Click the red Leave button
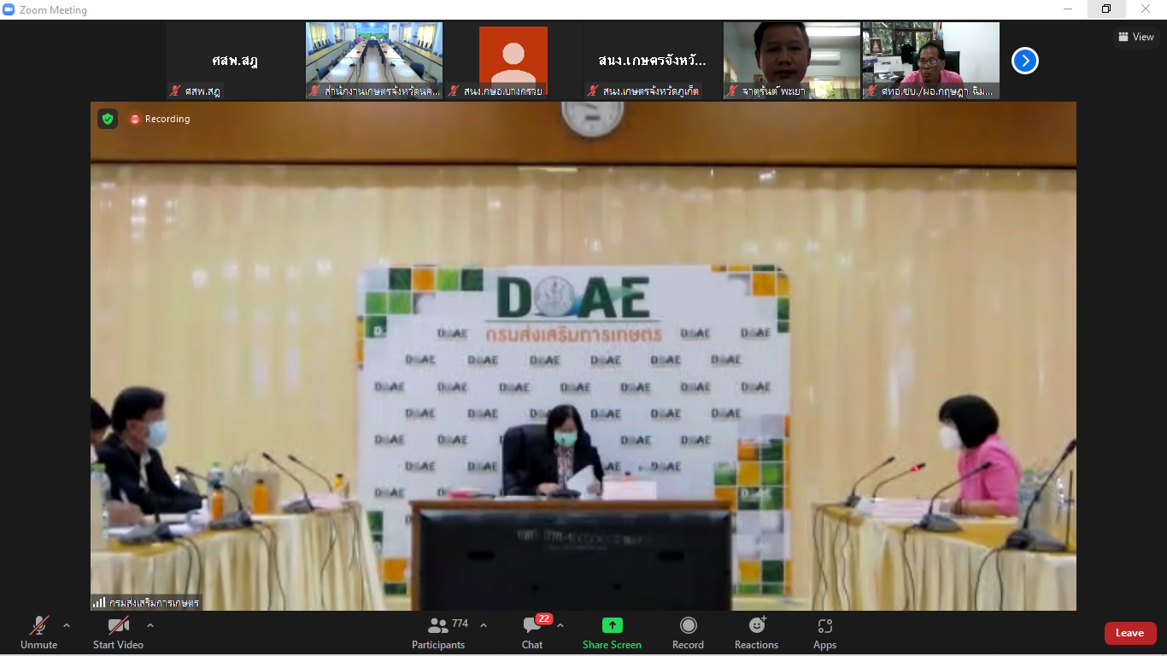The height and width of the screenshot is (656, 1167). tap(1130, 633)
